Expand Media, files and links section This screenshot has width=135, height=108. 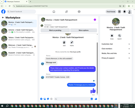[116, 53]
